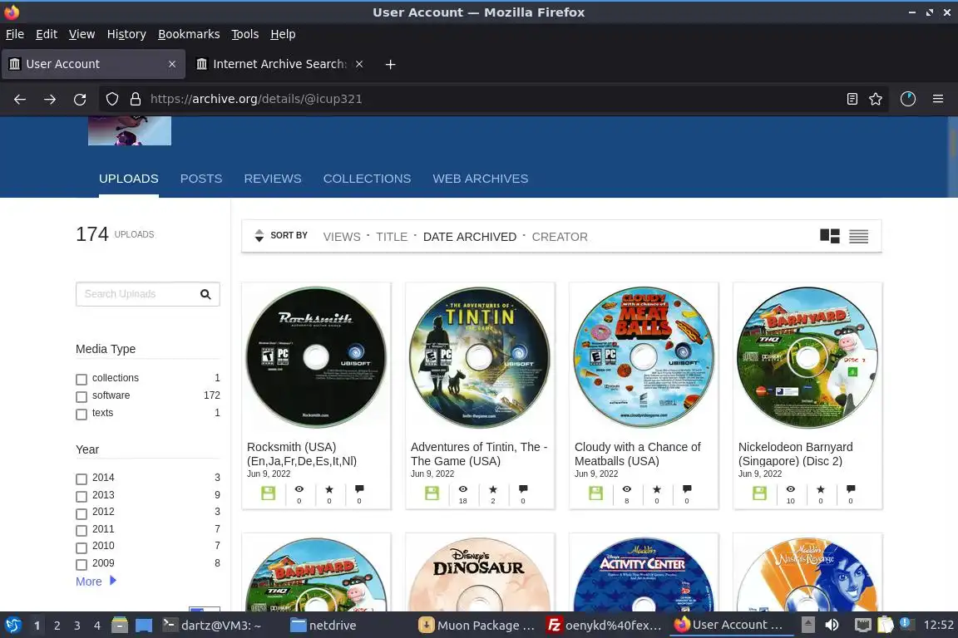Open Adventures of Tintin, The Game title
The image size is (958, 638).
point(479,454)
